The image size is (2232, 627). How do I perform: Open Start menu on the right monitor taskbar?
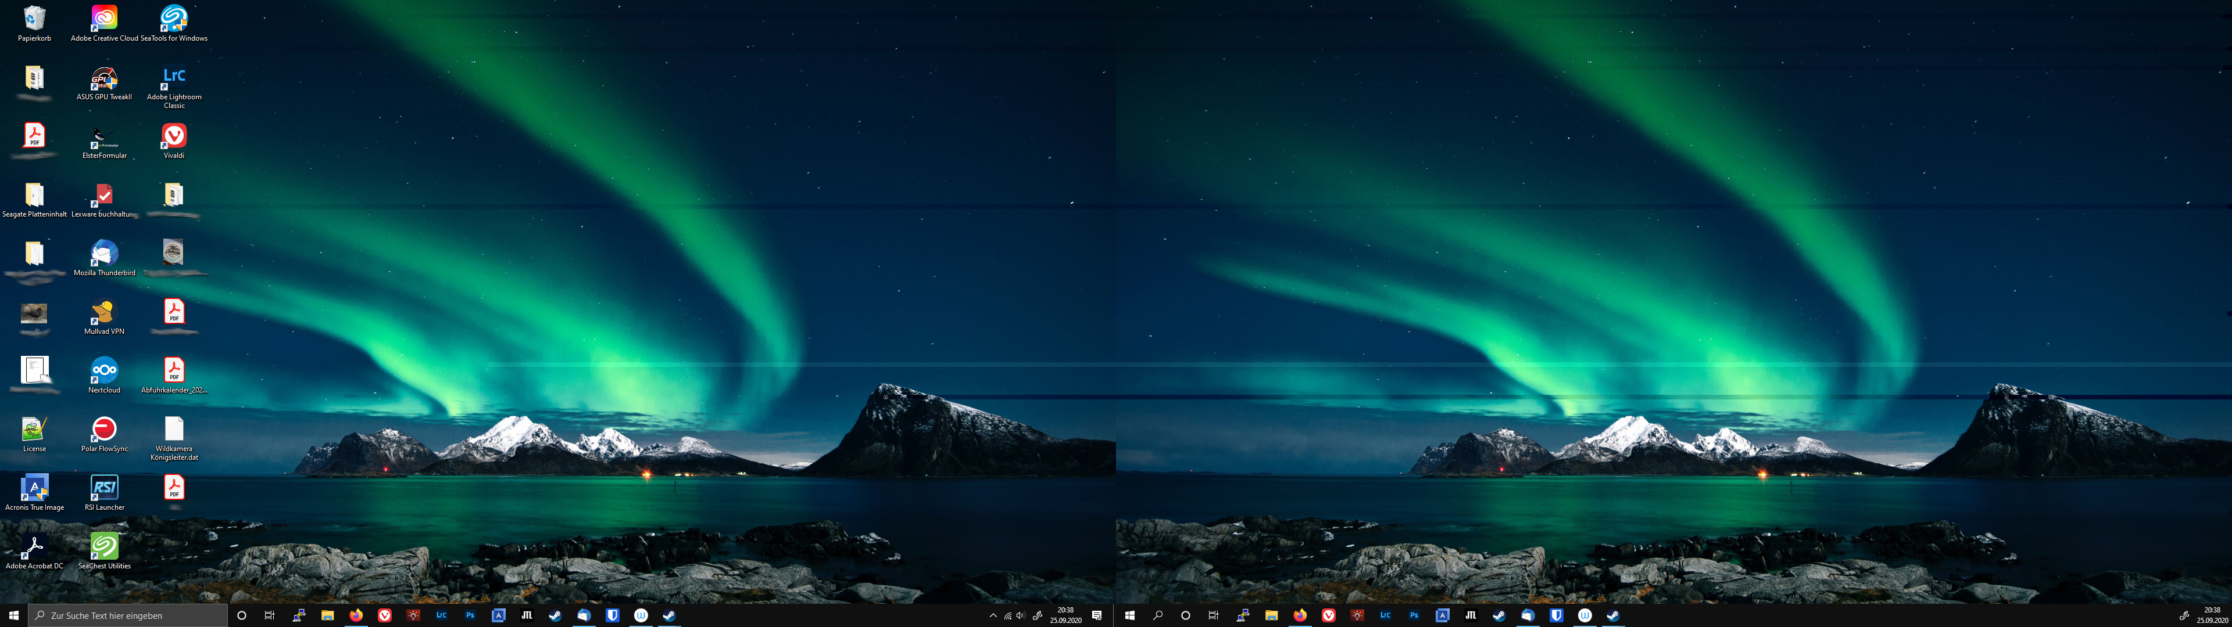[1129, 616]
